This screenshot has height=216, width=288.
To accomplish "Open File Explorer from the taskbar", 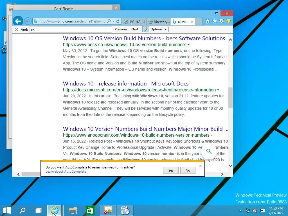I will 73,210.
